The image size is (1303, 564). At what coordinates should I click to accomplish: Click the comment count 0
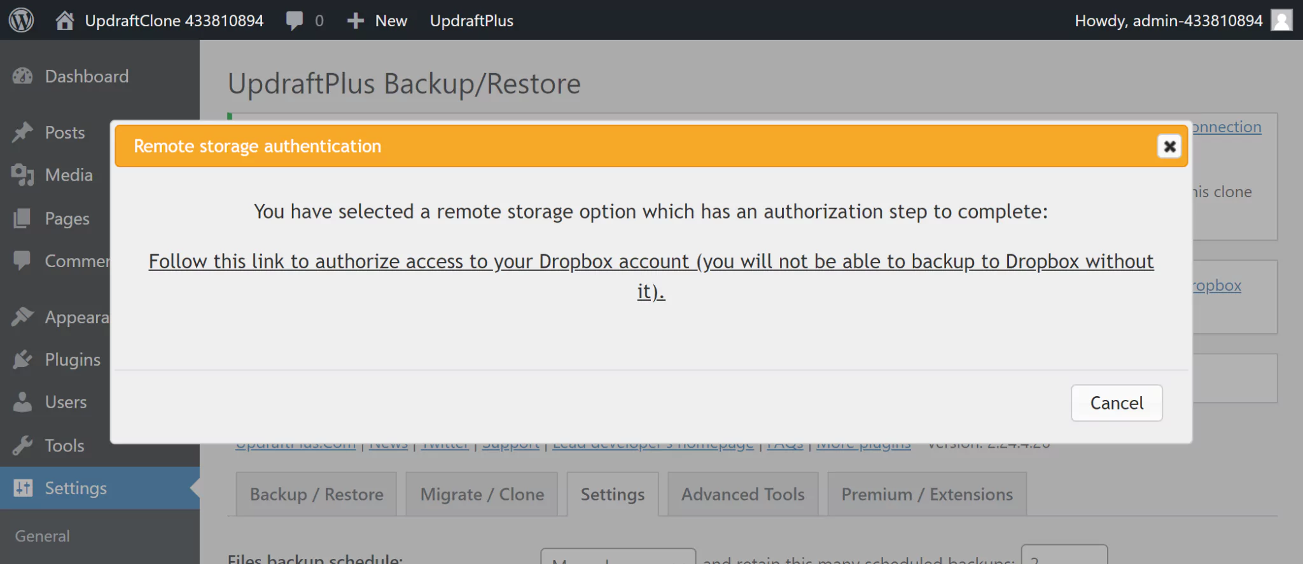(x=319, y=20)
